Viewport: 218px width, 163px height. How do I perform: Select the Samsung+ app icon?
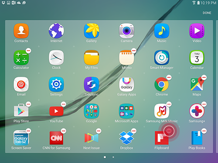click(x=197, y=111)
